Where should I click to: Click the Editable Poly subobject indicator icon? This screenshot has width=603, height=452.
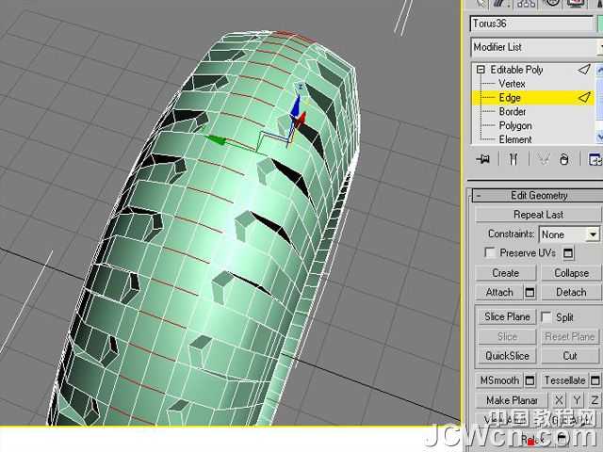point(584,69)
